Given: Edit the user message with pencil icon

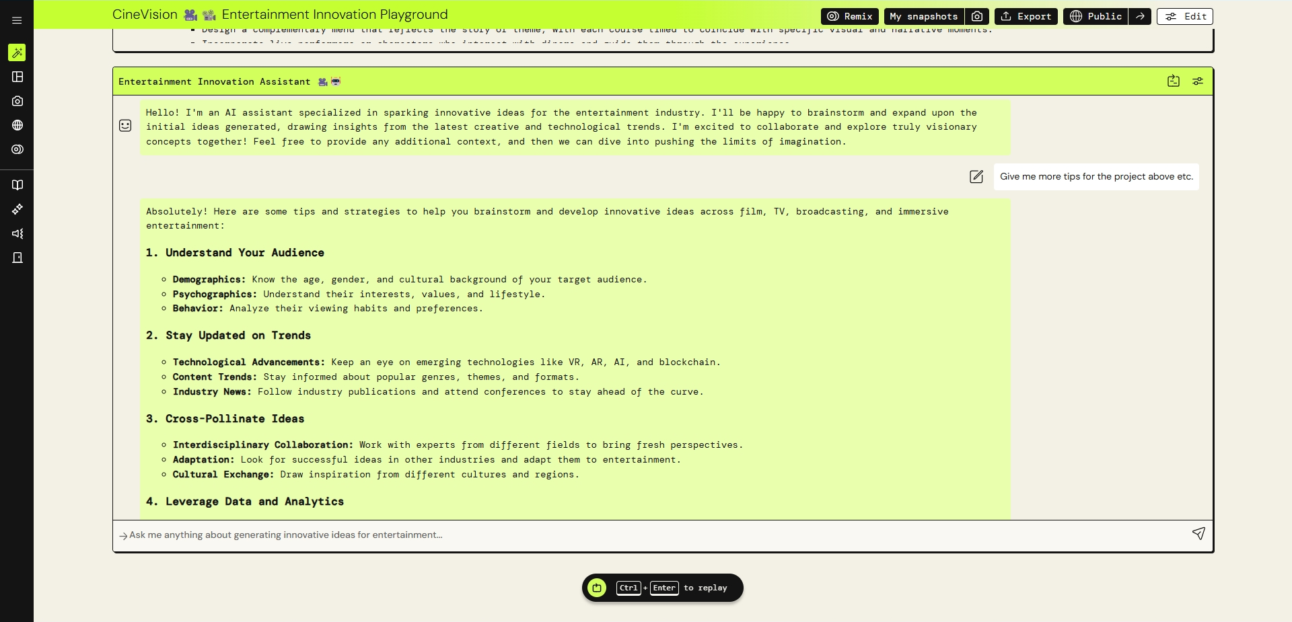Looking at the screenshot, I should 976,177.
